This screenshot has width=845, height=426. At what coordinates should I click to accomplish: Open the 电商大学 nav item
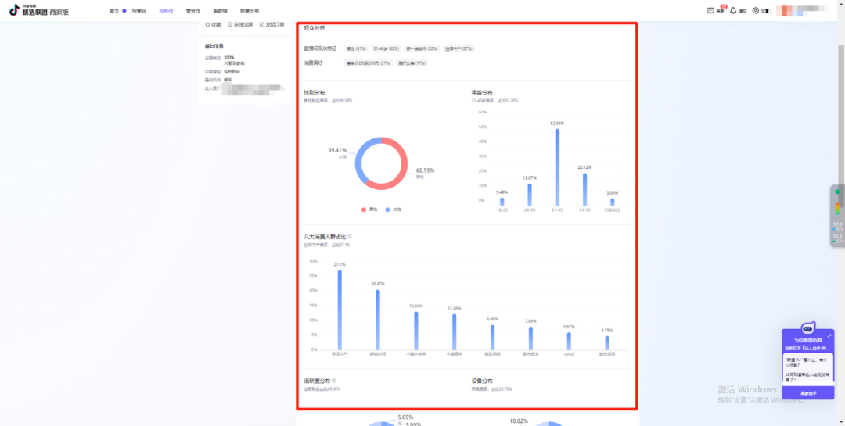(x=250, y=11)
